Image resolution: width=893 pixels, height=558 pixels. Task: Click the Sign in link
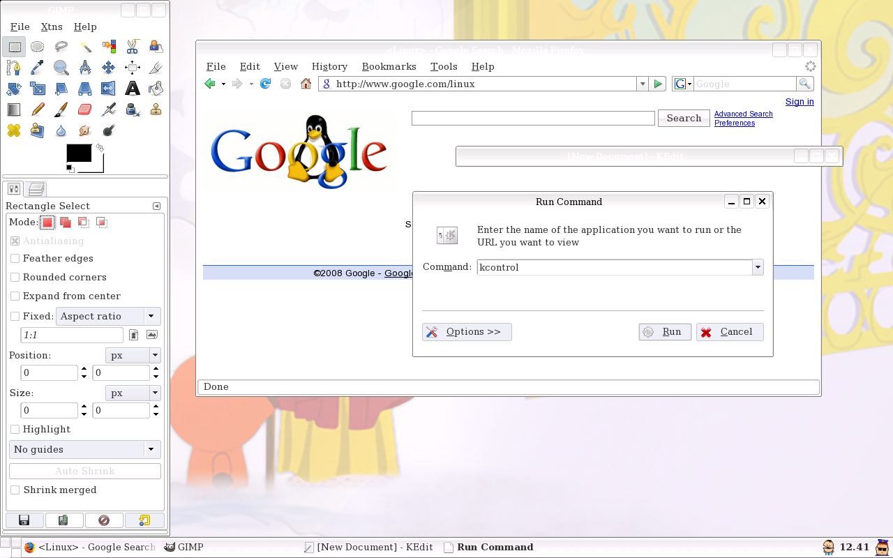coord(800,101)
